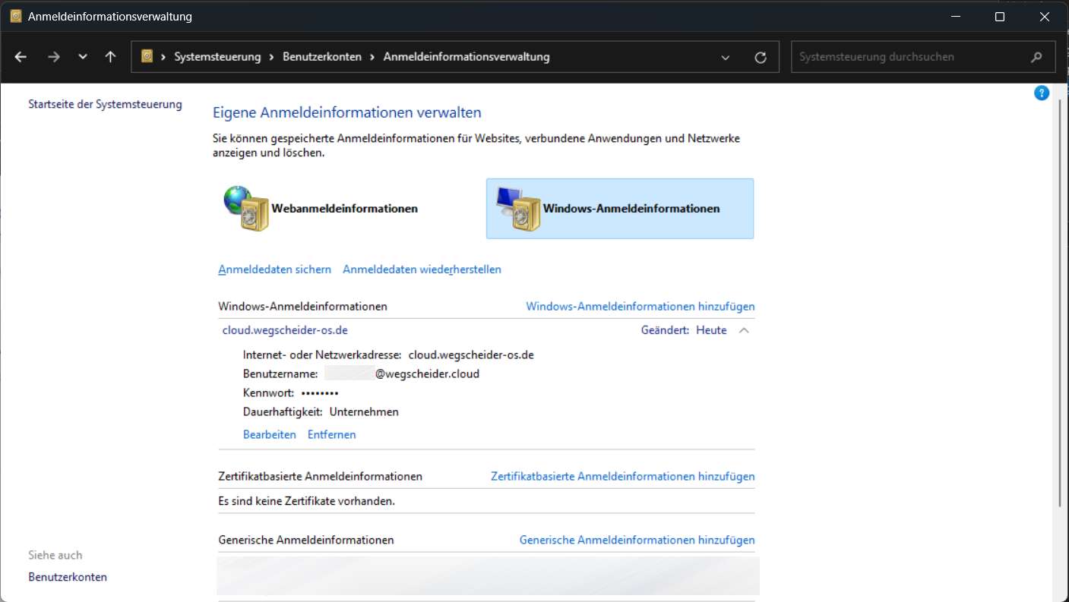1069x602 pixels.
Task: Click the monitor safe icon for Windows-Anmeldeinformationen
Action: coord(517,208)
